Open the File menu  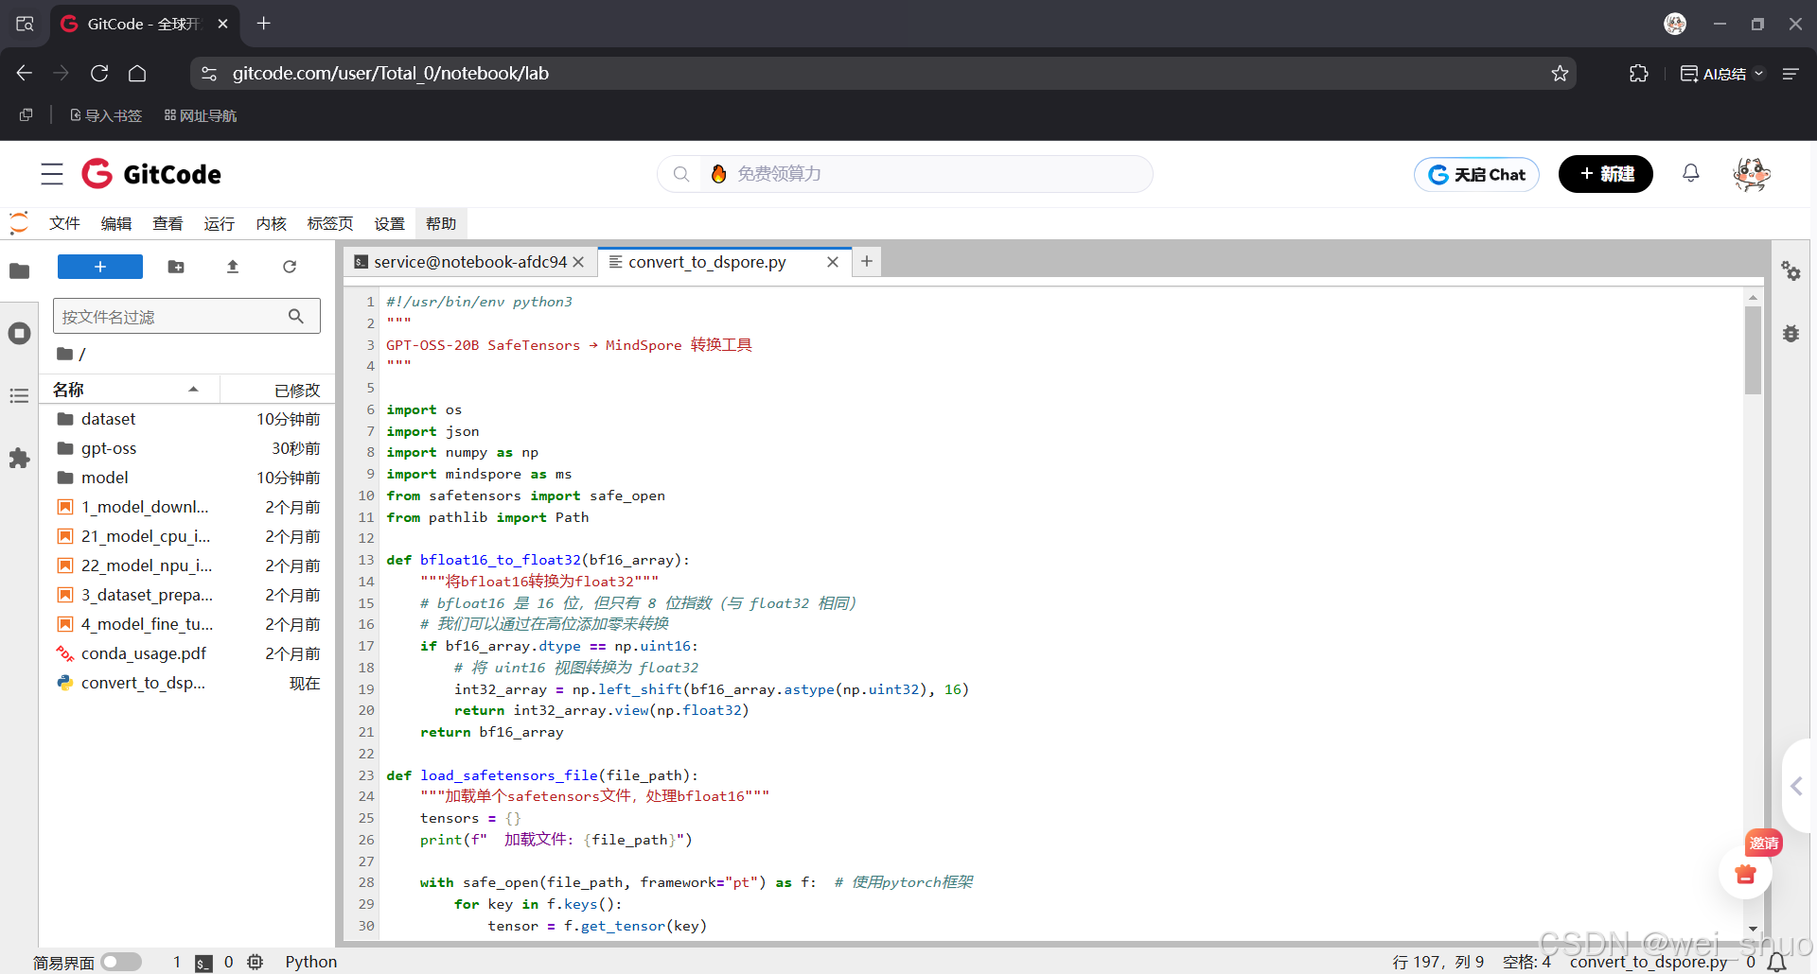click(64, 223)
